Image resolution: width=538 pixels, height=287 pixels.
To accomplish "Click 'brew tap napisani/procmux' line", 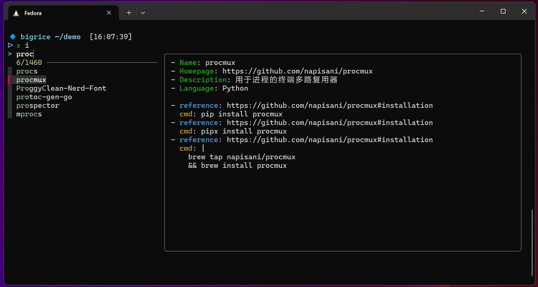I will pyautogui.click(x=242, y=157).
